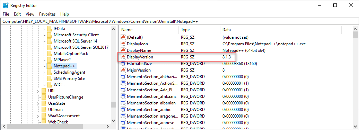Click the MementoSection_albanian DWORD icon
Screen dimensions: 359x130
click(x=123, y=103)
